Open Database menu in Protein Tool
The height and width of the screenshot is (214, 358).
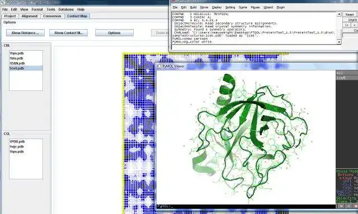[x=66, y=9]
